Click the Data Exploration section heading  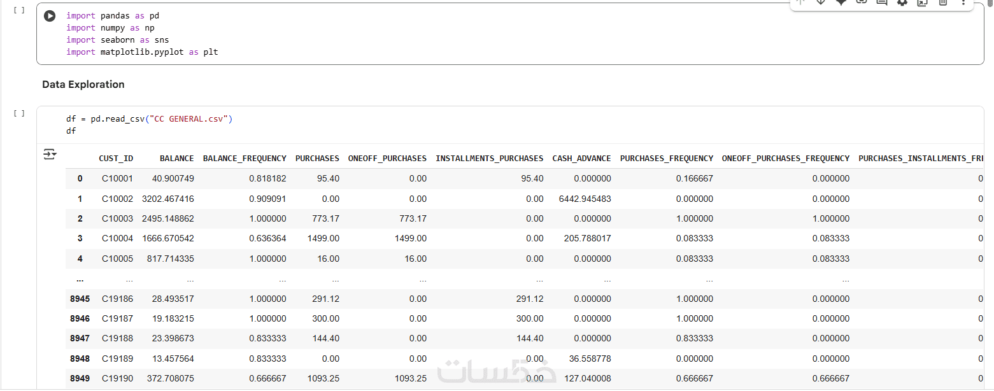[83, 85]
